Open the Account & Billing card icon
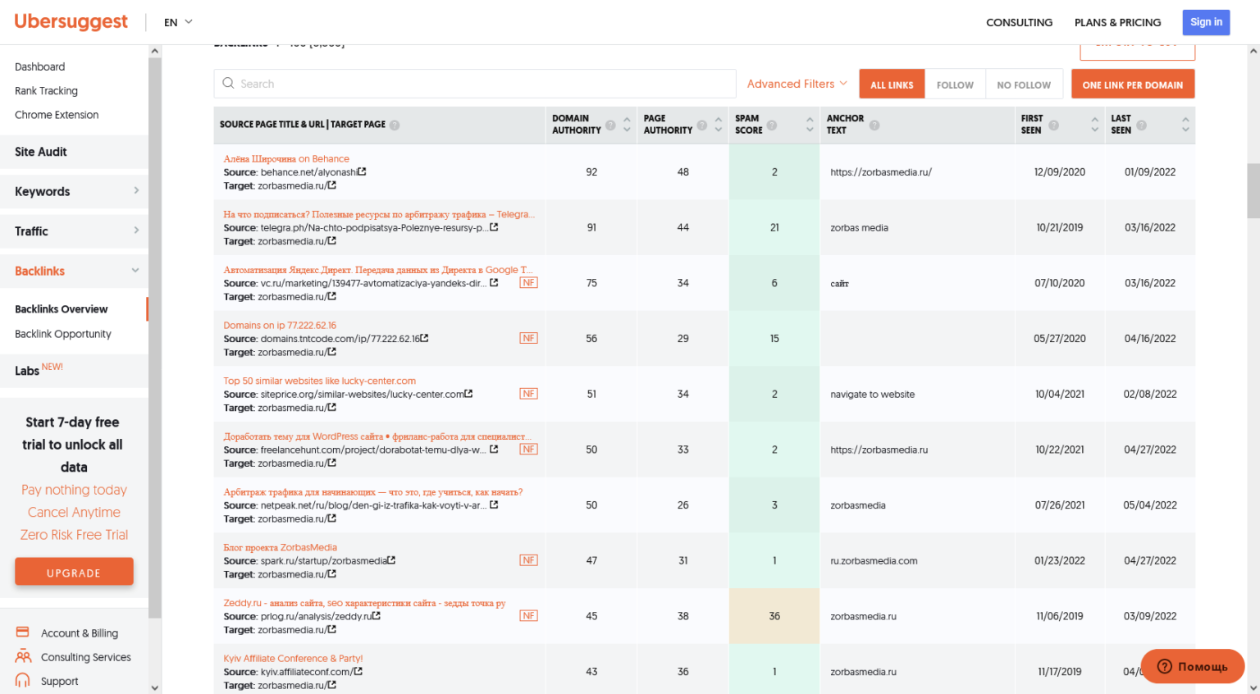The width and height of the screenshot is (1260, 694). click(23, 632)
